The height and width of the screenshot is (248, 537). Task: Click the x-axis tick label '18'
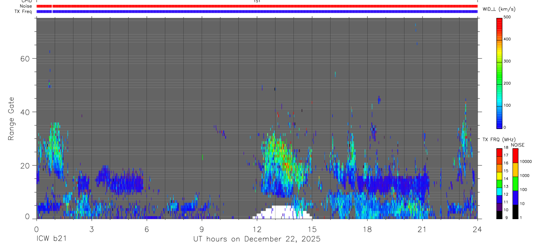[x=367, y=228]
